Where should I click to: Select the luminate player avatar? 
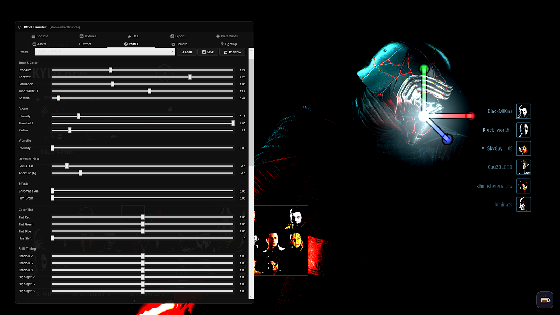[523, 204]
